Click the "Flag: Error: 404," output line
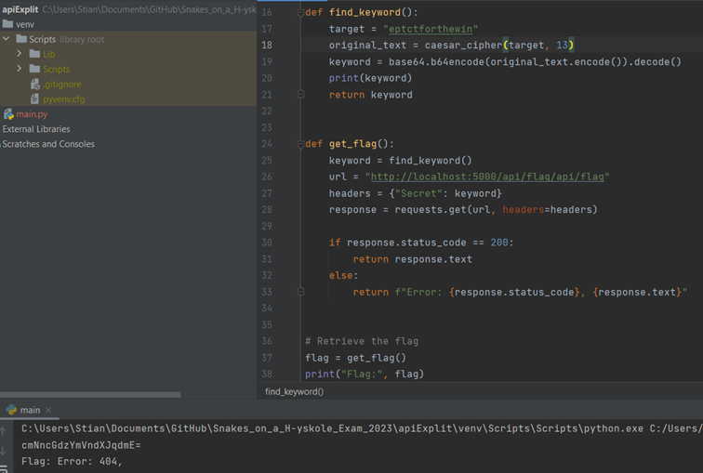 72,461
